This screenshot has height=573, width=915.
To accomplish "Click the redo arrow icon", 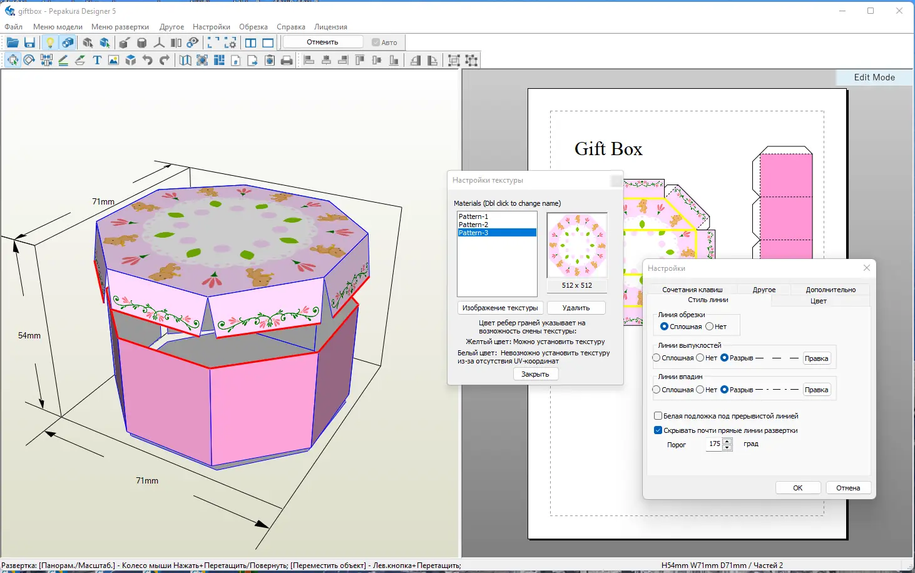I will coord(165,61).
